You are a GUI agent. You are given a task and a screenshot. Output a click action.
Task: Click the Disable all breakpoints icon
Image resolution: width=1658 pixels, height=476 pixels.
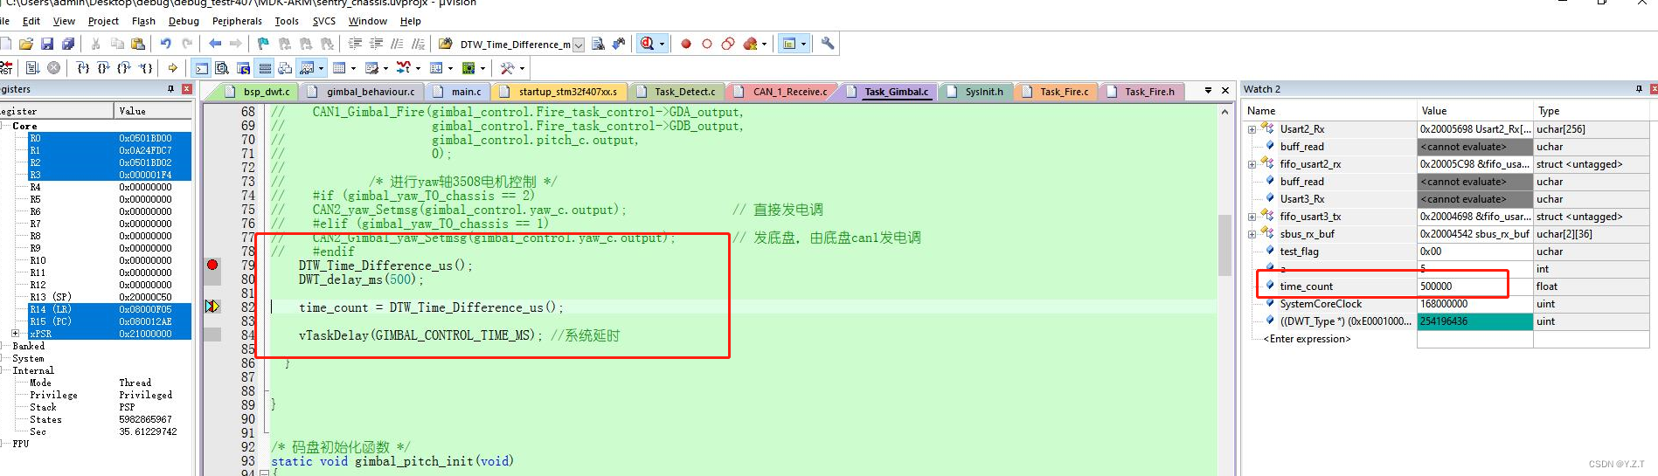click(728, 44)
